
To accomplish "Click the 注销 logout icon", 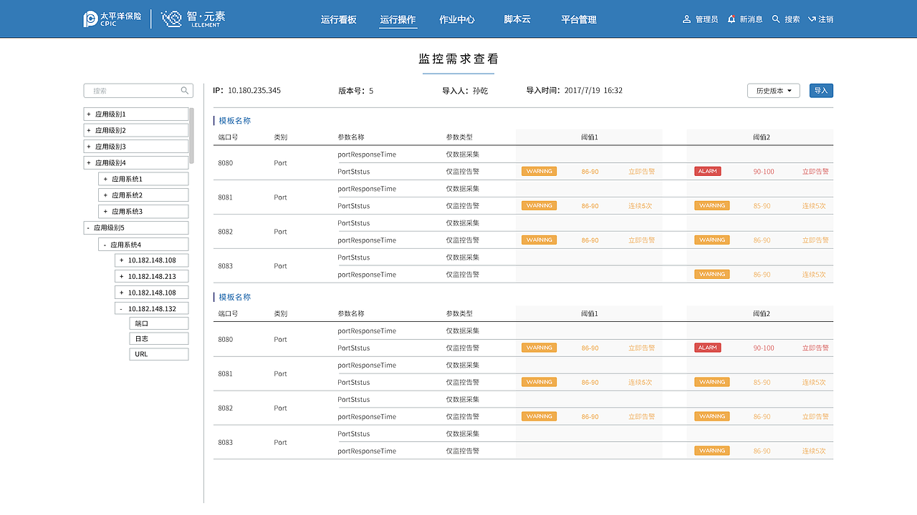I will pyautogui.click(x=811, y=19).
